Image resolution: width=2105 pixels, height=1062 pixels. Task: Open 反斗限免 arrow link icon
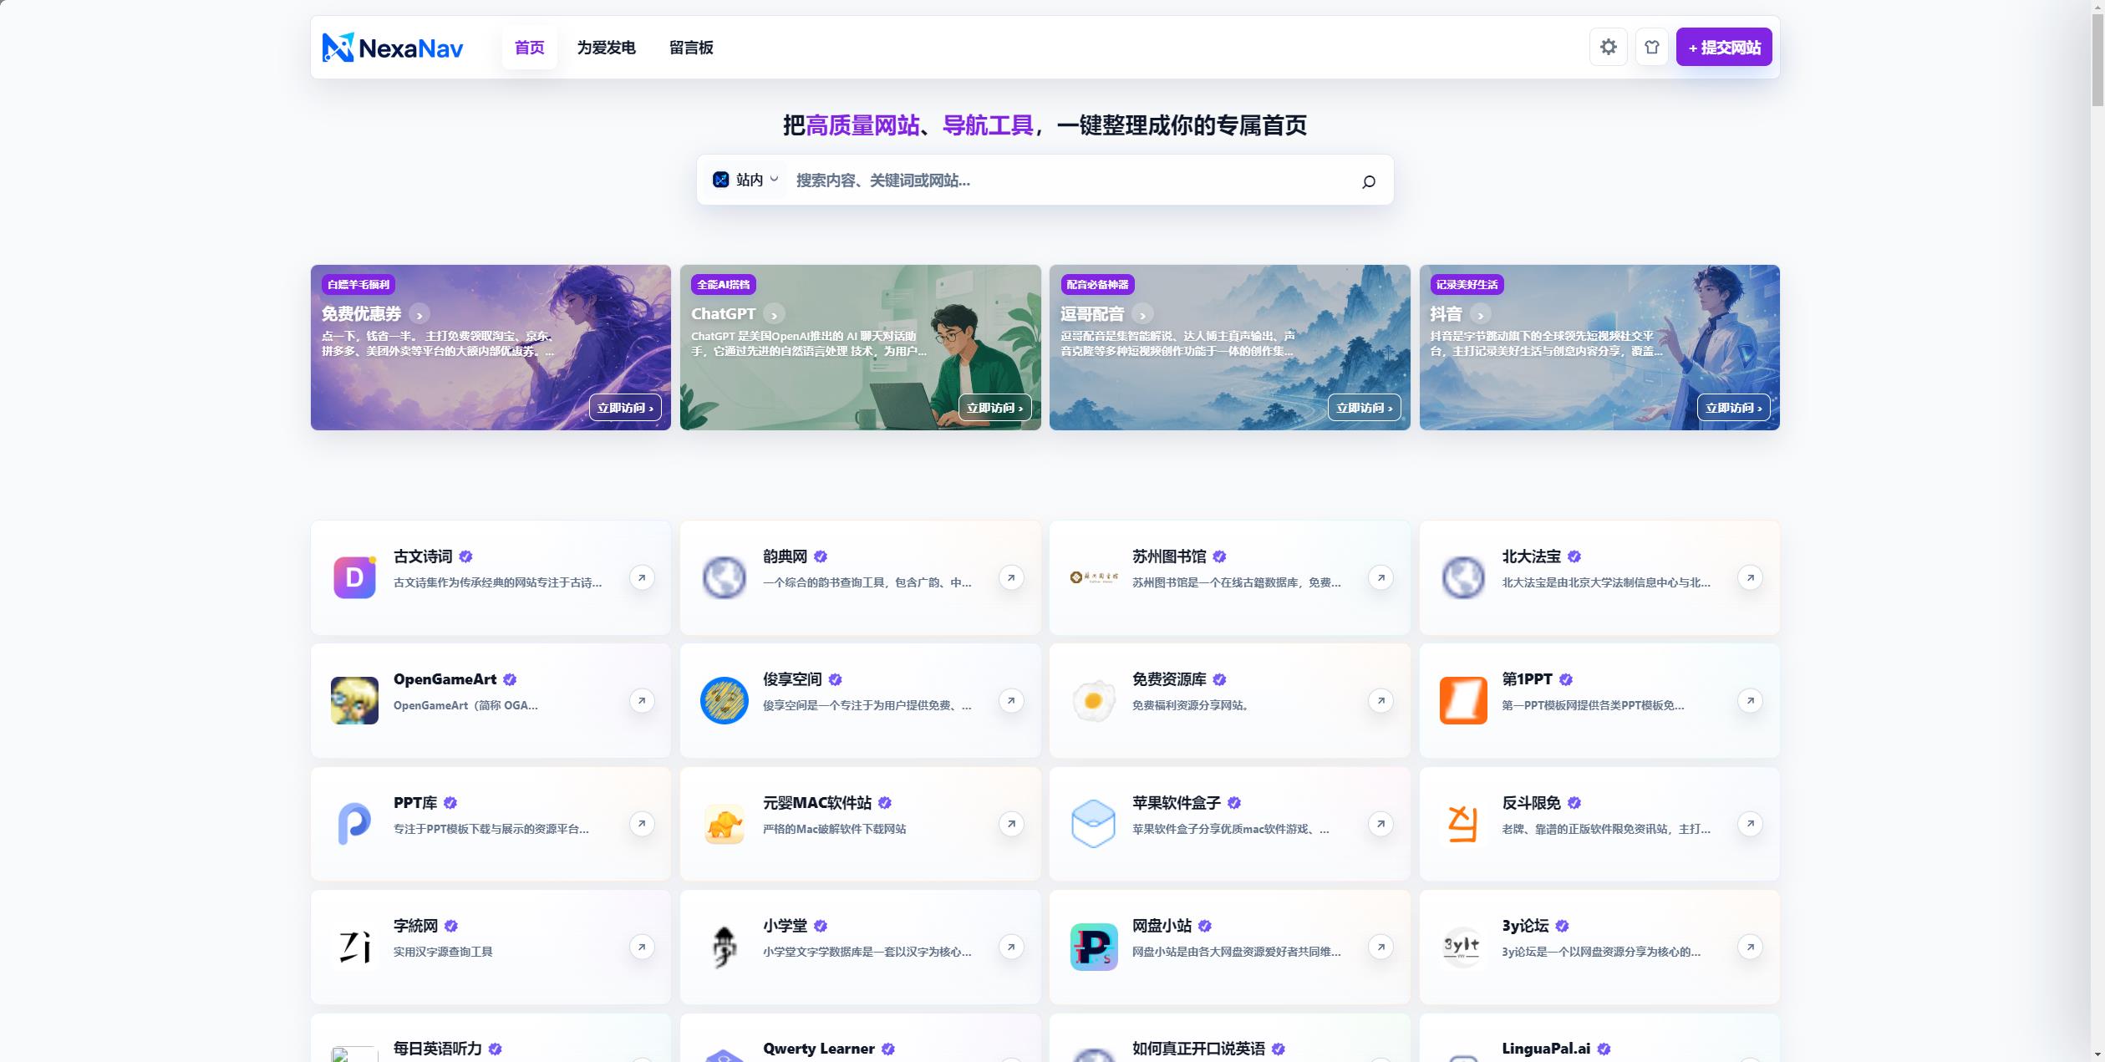click(1750, 824)
